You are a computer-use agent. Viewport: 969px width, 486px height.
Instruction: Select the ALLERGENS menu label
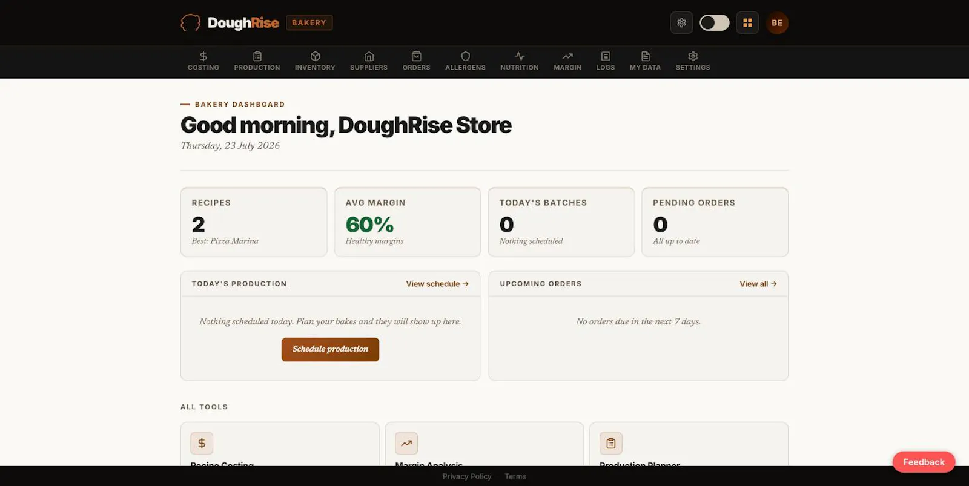pyautogui.click(x=465, y=68)
